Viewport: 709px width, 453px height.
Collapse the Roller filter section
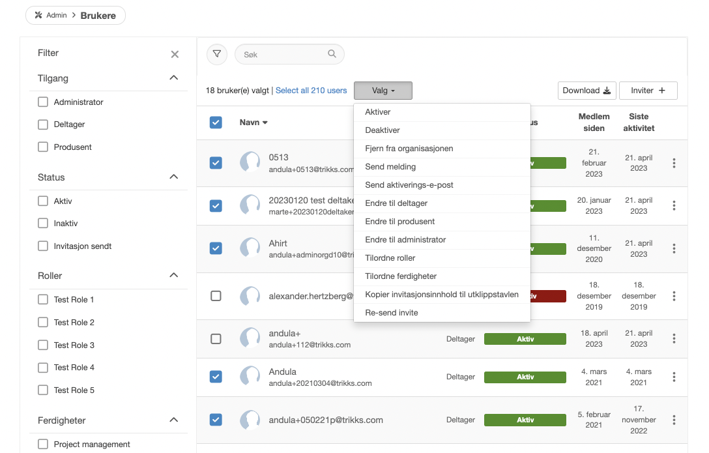173,276
